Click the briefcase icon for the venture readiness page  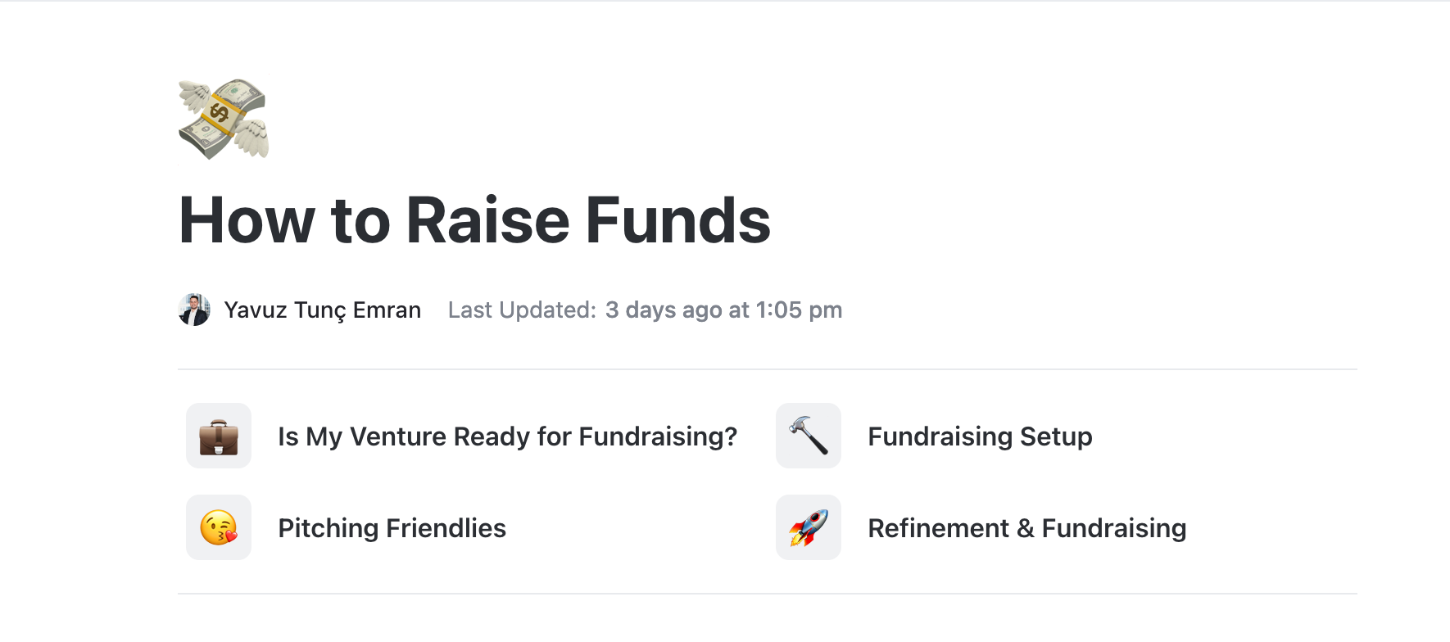pyautogui.click(x=218, y=436)
